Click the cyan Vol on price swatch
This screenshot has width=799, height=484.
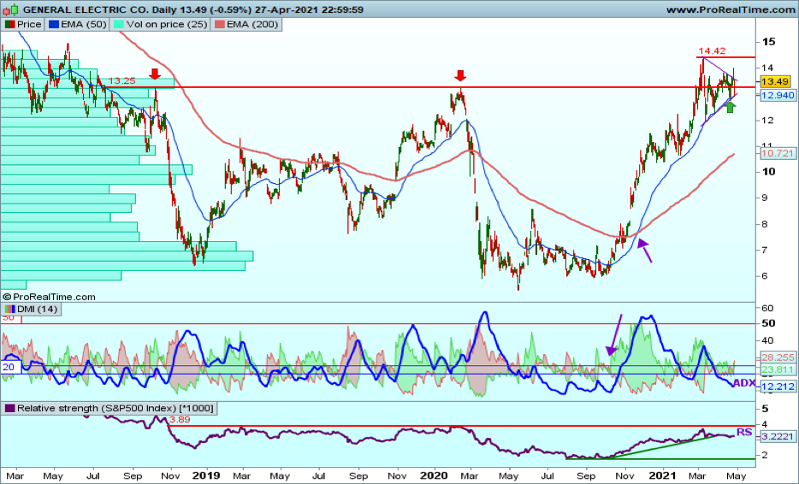(x=118, y=25)
